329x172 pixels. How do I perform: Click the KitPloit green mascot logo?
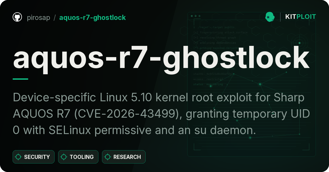[270, 17]
